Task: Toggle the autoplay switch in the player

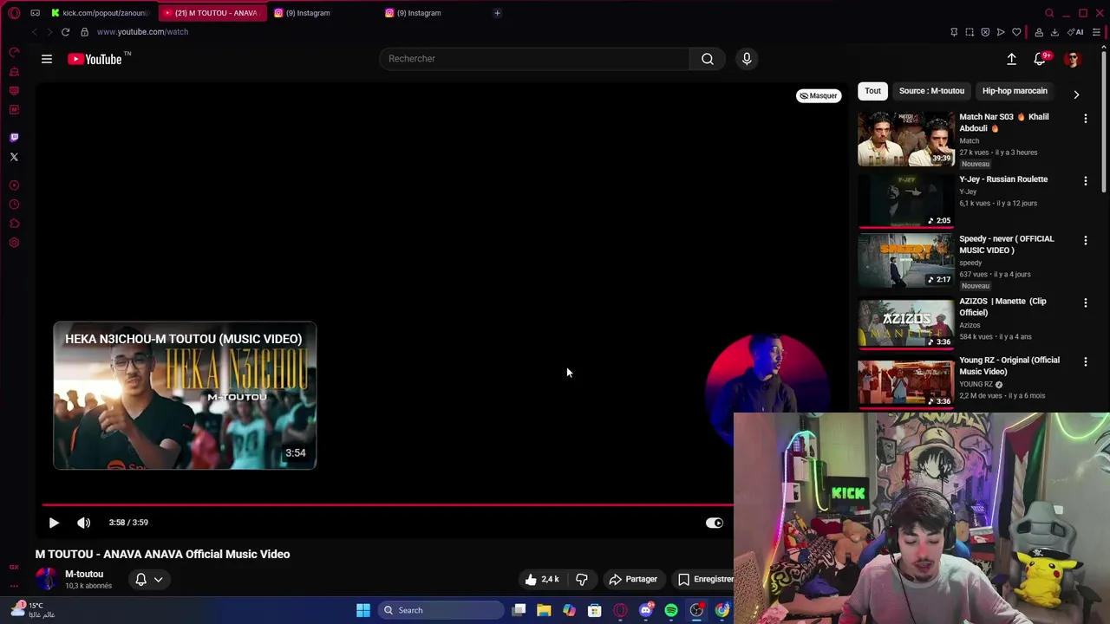Action: click(714, 523)
